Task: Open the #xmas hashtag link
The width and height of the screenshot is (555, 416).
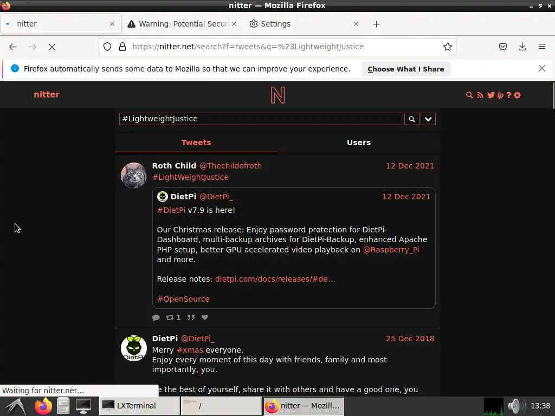Action: click(190, 350)
